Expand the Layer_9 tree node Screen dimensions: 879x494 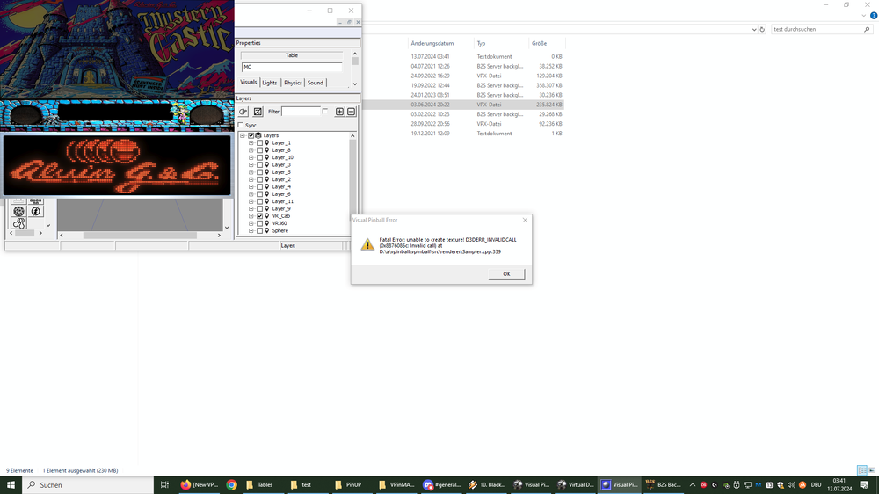click(x=251, y=208)
